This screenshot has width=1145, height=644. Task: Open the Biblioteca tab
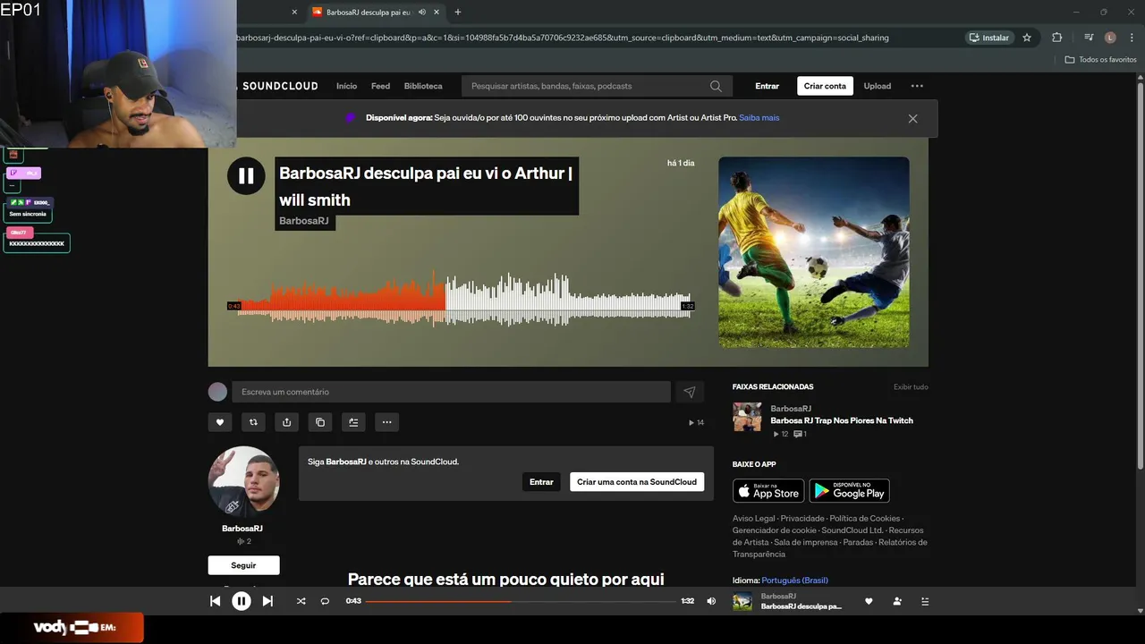(423, 86)
